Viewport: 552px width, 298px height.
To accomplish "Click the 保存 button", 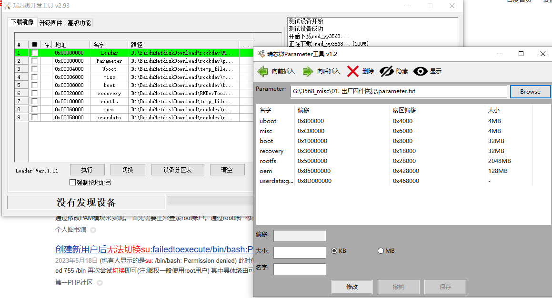I will click(445, 287).
